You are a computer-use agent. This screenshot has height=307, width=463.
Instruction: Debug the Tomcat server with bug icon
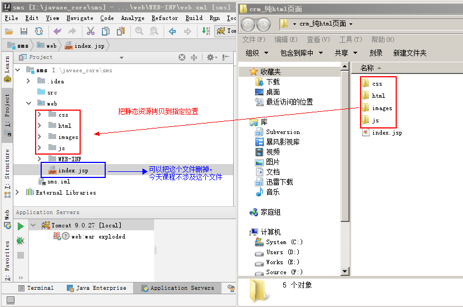point(21,241)
